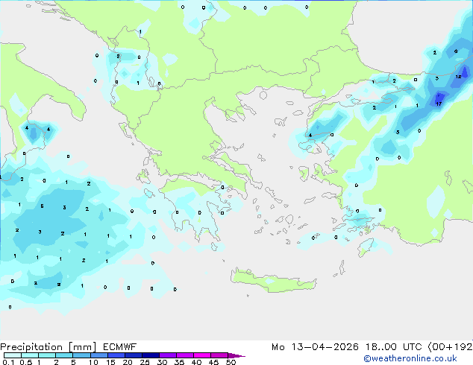The height and width of the screenshot is (365, 473).
Task: Select the legend label 20
Action: pos(128,362)
